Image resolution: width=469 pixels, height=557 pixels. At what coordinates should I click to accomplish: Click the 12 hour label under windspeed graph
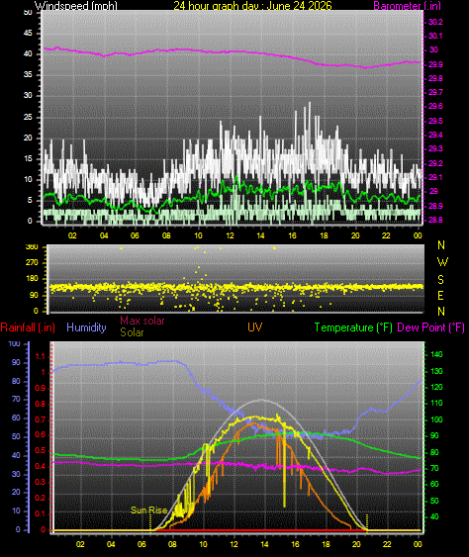pos(230,235)
